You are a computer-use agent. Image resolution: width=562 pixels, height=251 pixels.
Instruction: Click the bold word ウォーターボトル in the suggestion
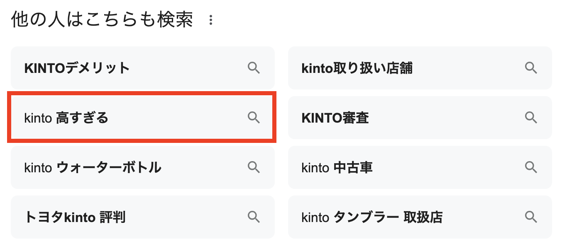[108, 168]
